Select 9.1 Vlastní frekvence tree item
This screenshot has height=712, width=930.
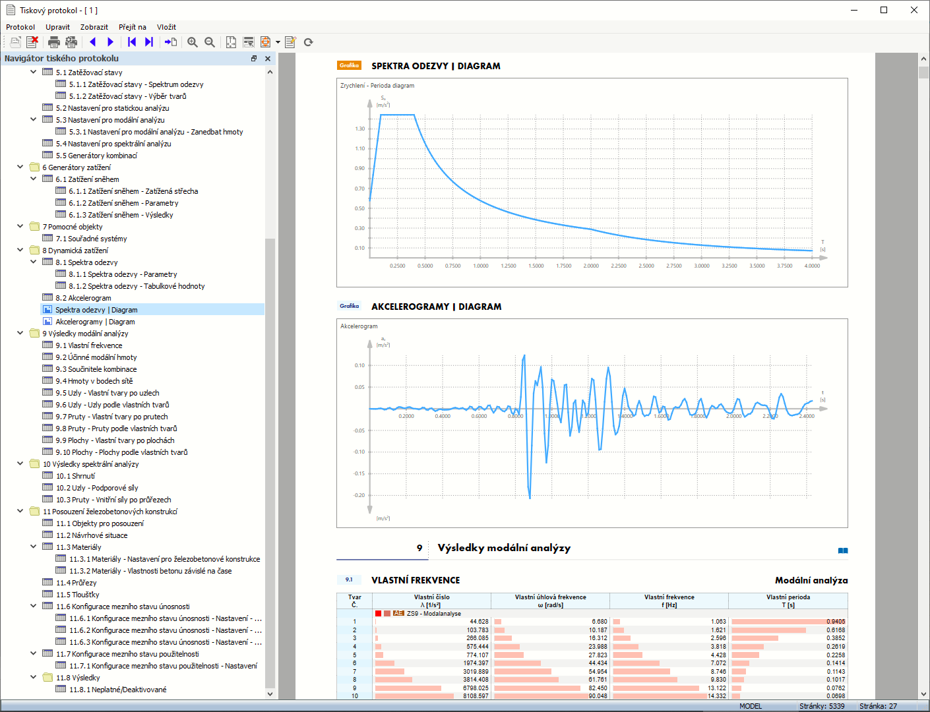pos(89,345)
